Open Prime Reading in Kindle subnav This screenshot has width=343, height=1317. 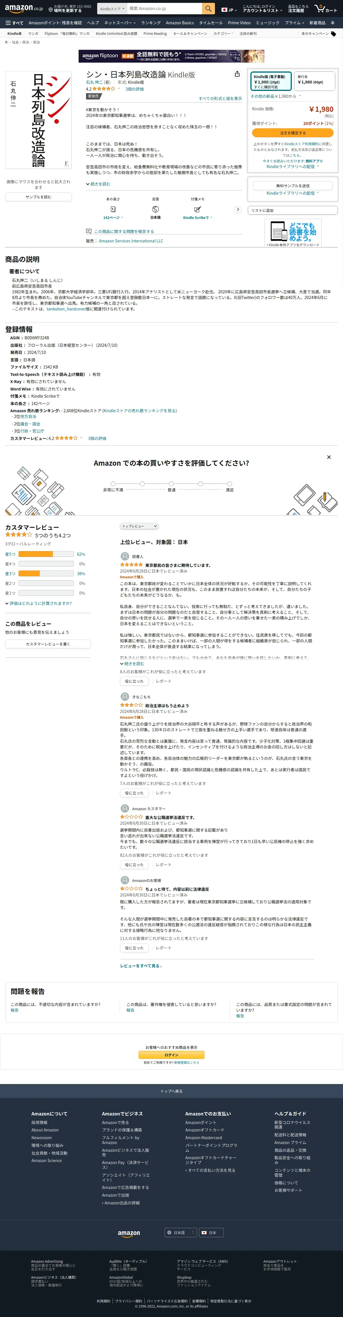(155, 34)
